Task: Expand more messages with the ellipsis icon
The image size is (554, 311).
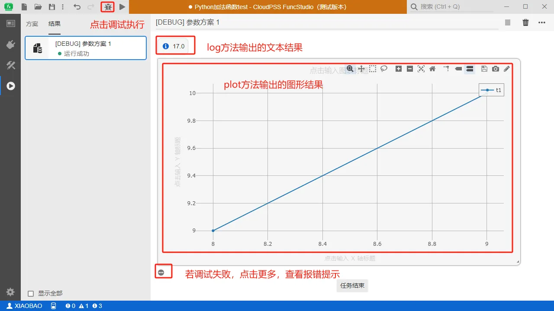Action: (161, 273)
